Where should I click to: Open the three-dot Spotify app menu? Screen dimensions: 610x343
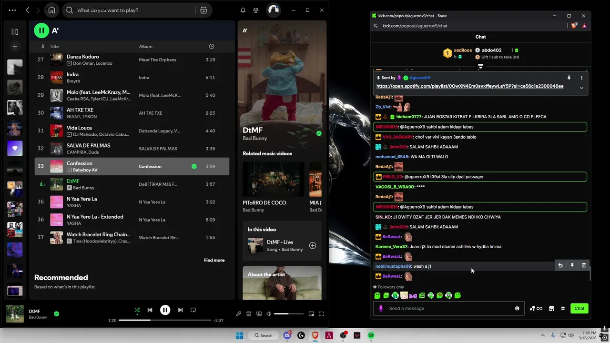[12, 10]
